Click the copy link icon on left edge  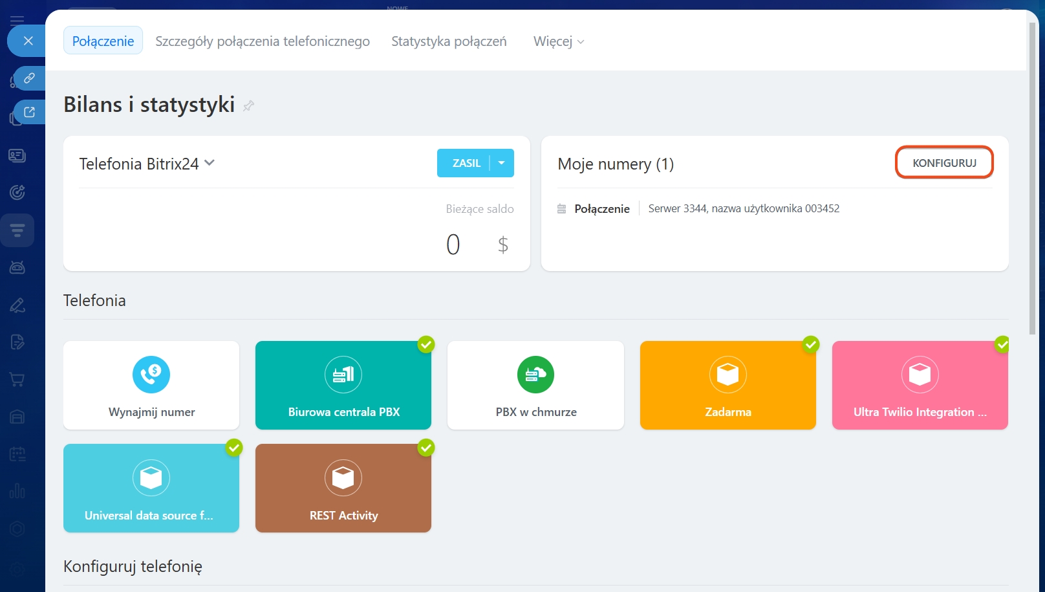tap(29, 78)
